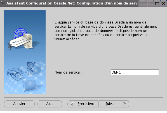Image resolution: width=167 pixels, height=113 pixels.
Task: Click the satellite dish illustration
Action: [x=31, y=68]
